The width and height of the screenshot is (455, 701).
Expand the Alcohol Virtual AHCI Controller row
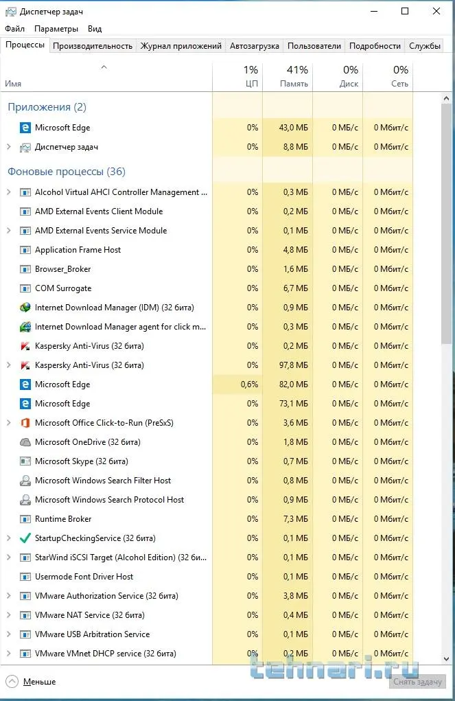[x=9, y=192]
